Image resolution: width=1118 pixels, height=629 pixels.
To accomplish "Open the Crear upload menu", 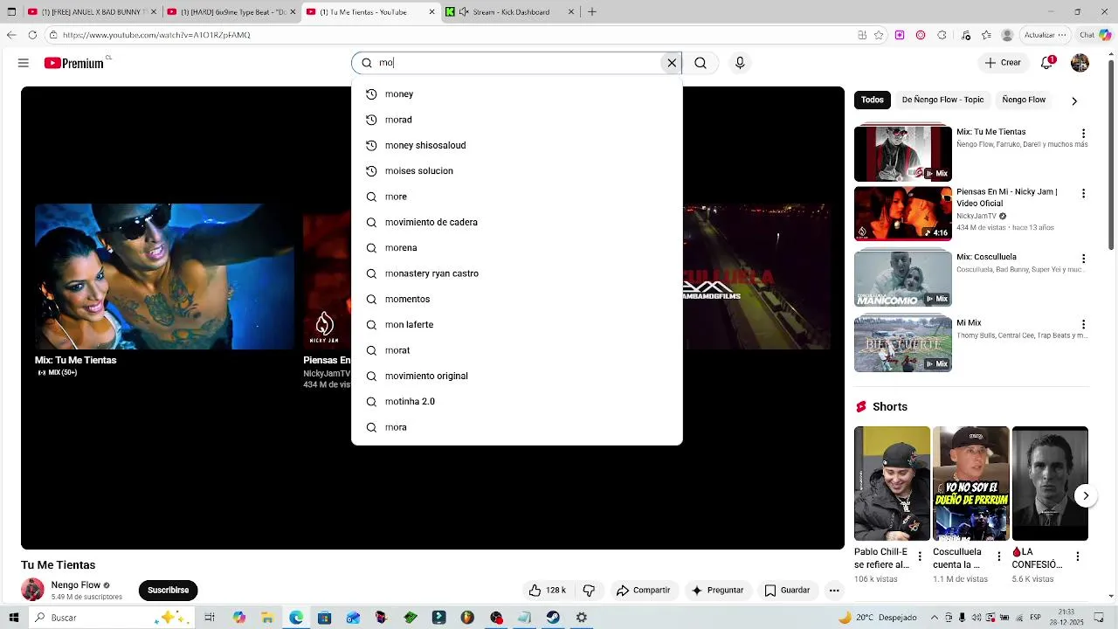I will coord(1002,63).
